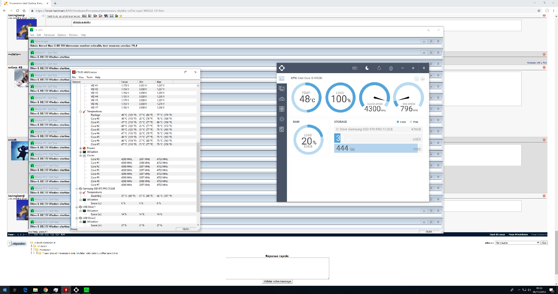This screenshot has height=294, width=558.
Task: Collapse SSD Utilization node in HWMonitor
Action: pyautogui.click(x=80, y=200)
